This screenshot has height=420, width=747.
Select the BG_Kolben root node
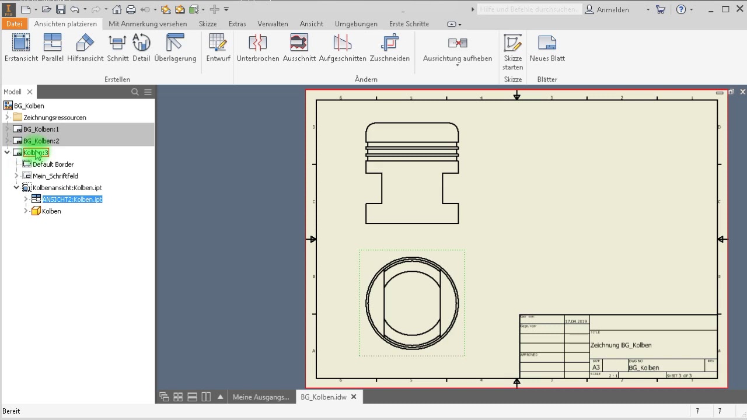(29, 106)
